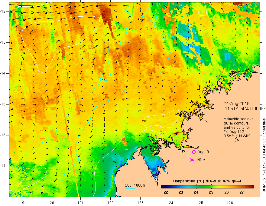Image resolution: width=266 pixels, height=206 pixels.
Task: Click colorbar tick label 25
Action: click(x=211, y=192)
